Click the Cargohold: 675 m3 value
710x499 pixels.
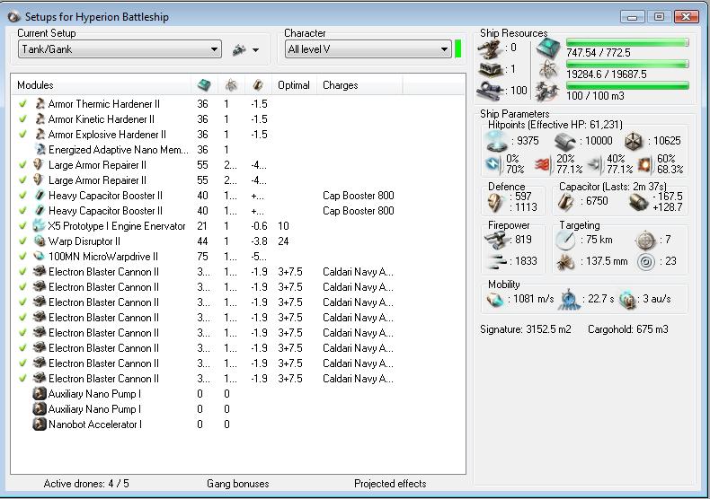coord(627,329)
